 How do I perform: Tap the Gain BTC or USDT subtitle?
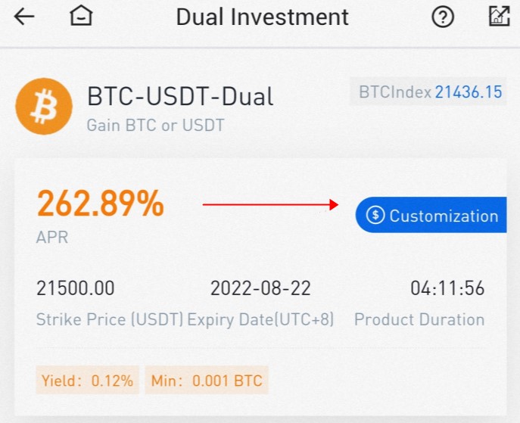[x=156, y=125]
